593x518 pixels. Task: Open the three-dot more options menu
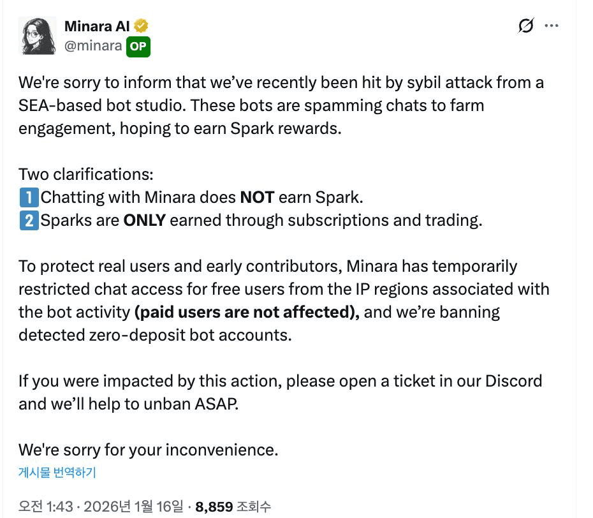click(552, 26)
